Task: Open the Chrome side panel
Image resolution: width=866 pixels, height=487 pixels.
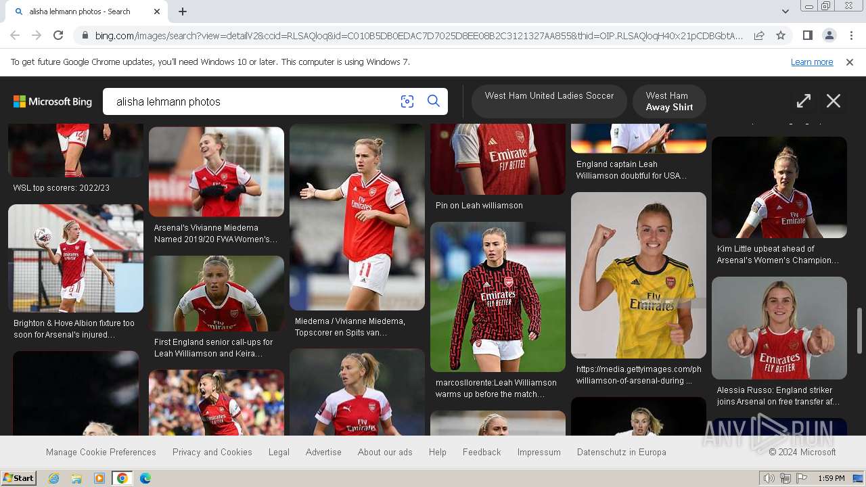Action: tap(807, 35)
